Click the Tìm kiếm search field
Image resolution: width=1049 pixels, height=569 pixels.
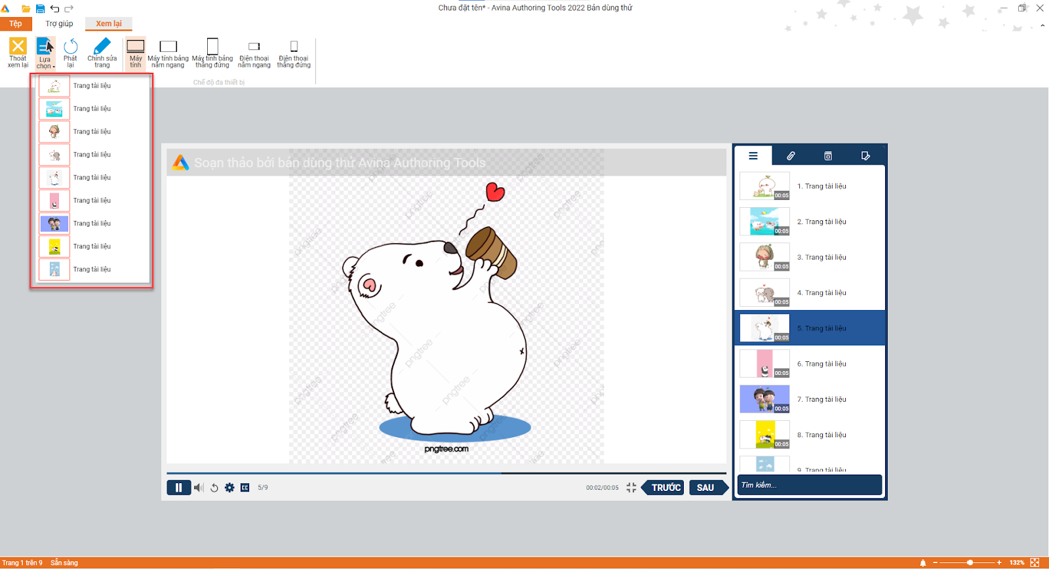coord(810,485)
